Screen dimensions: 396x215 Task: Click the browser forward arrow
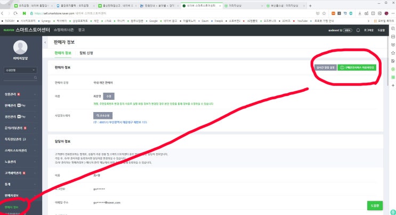click(9, 13)
